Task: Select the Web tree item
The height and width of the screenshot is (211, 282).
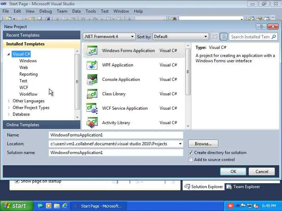Action: (24, 68)
